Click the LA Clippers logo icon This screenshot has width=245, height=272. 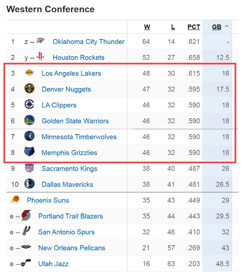(x=29, y=104)
